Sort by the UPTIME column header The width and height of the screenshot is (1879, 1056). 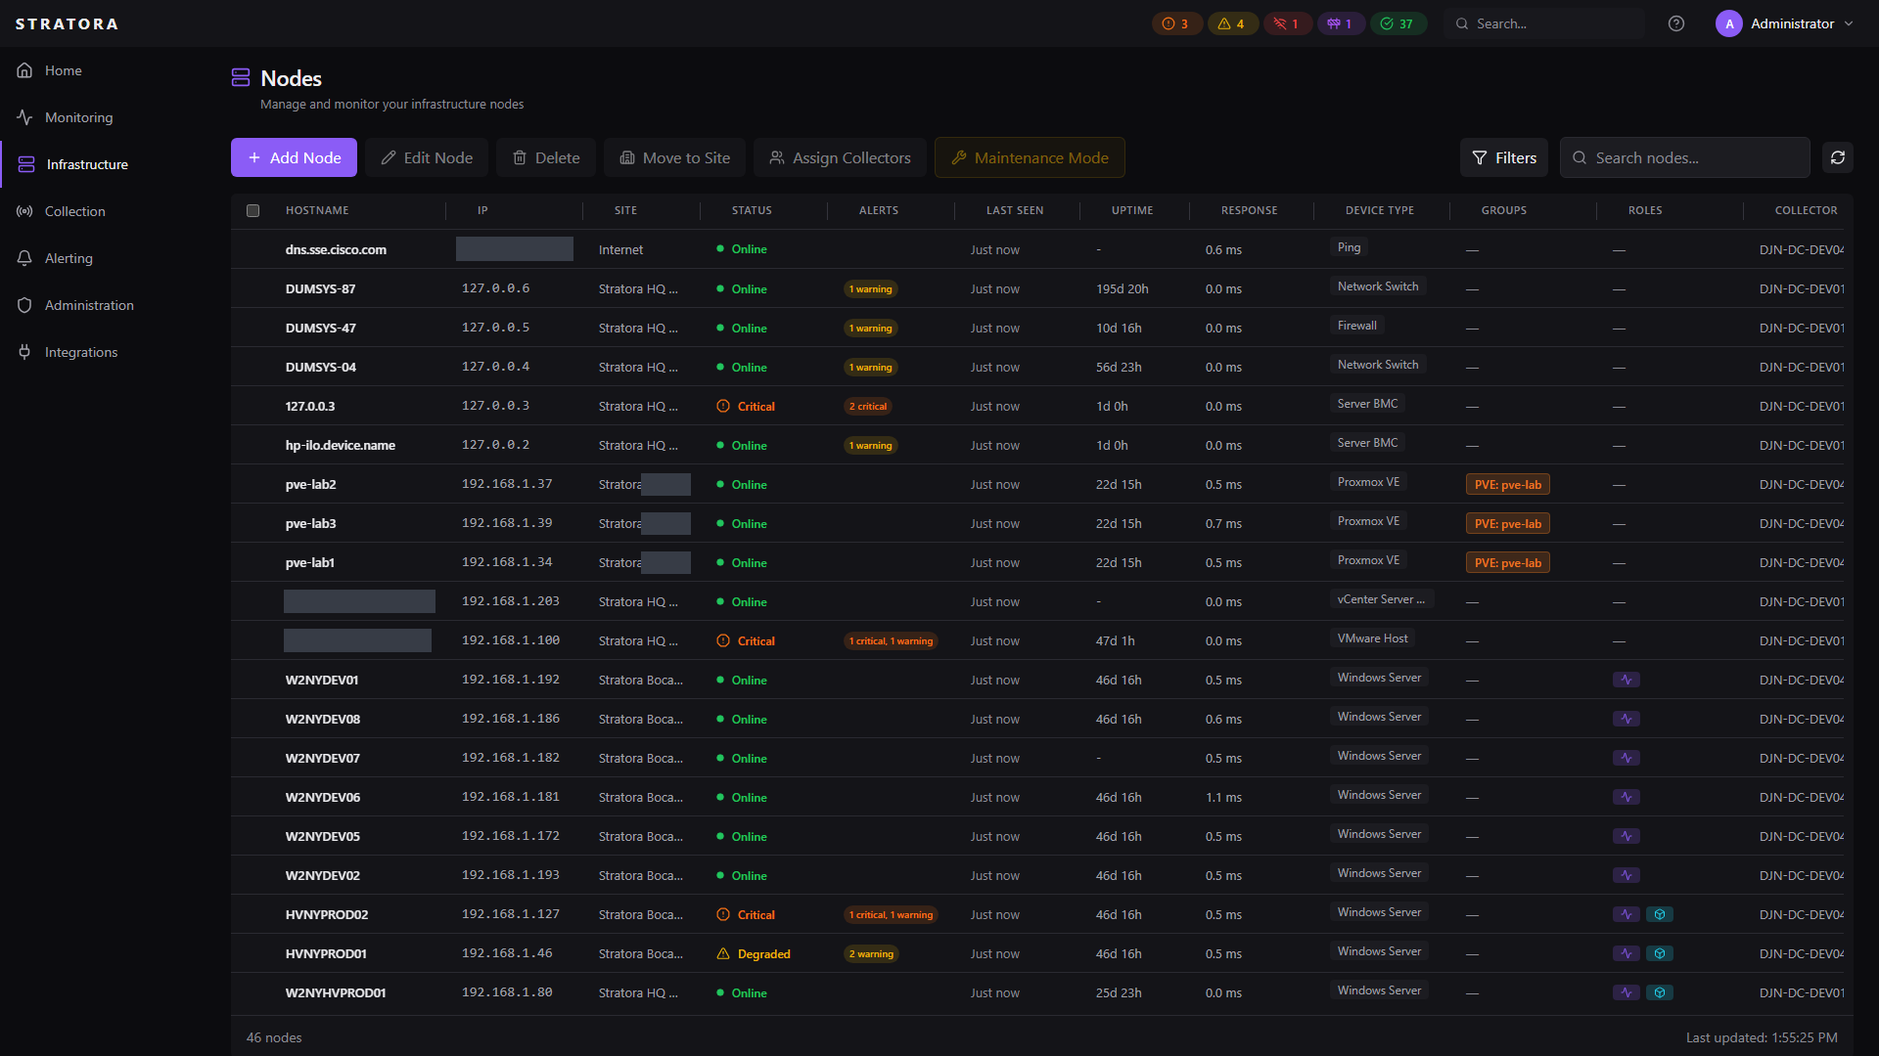(x=1132, y=210)
